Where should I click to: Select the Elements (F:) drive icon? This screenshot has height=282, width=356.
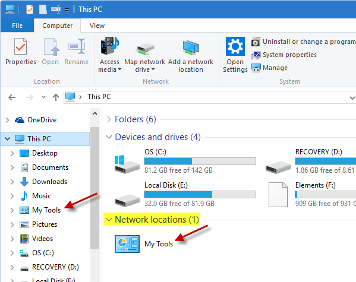(x=278, y=195)
